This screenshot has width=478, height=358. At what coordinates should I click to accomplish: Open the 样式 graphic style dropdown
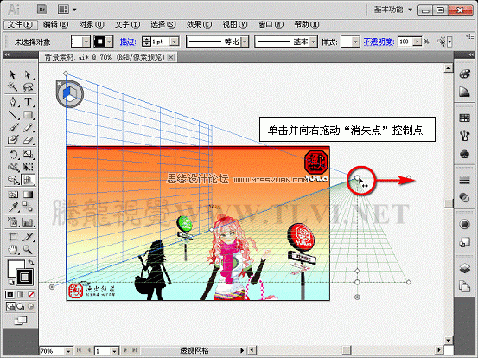(355, 42)
